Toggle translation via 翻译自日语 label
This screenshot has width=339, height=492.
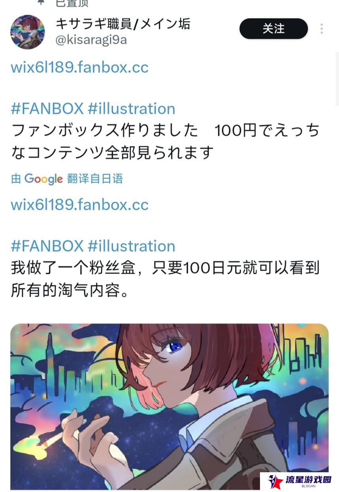(95, 179)
